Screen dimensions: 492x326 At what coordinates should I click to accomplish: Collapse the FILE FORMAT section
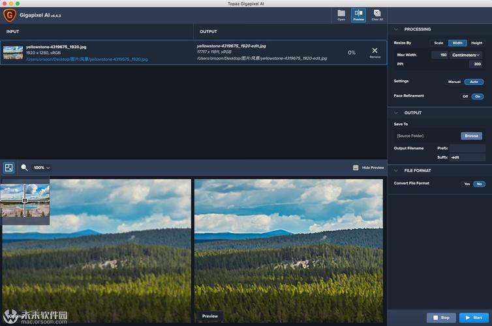pos(396,171)
